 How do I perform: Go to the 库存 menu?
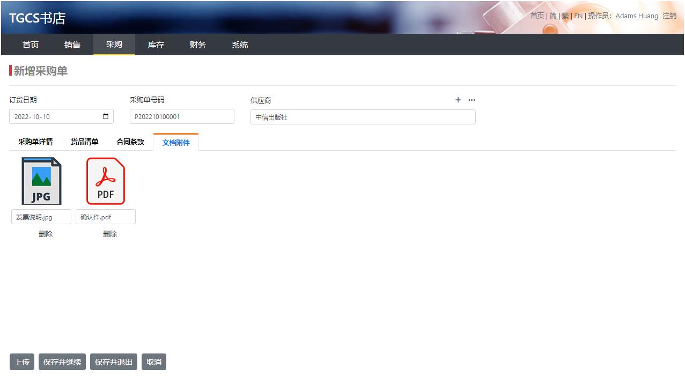(156, 45)
